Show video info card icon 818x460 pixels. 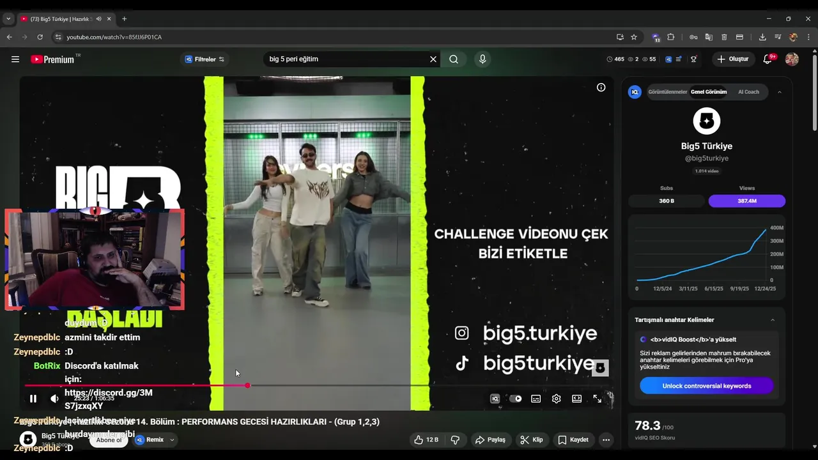(x=601, y=88)
